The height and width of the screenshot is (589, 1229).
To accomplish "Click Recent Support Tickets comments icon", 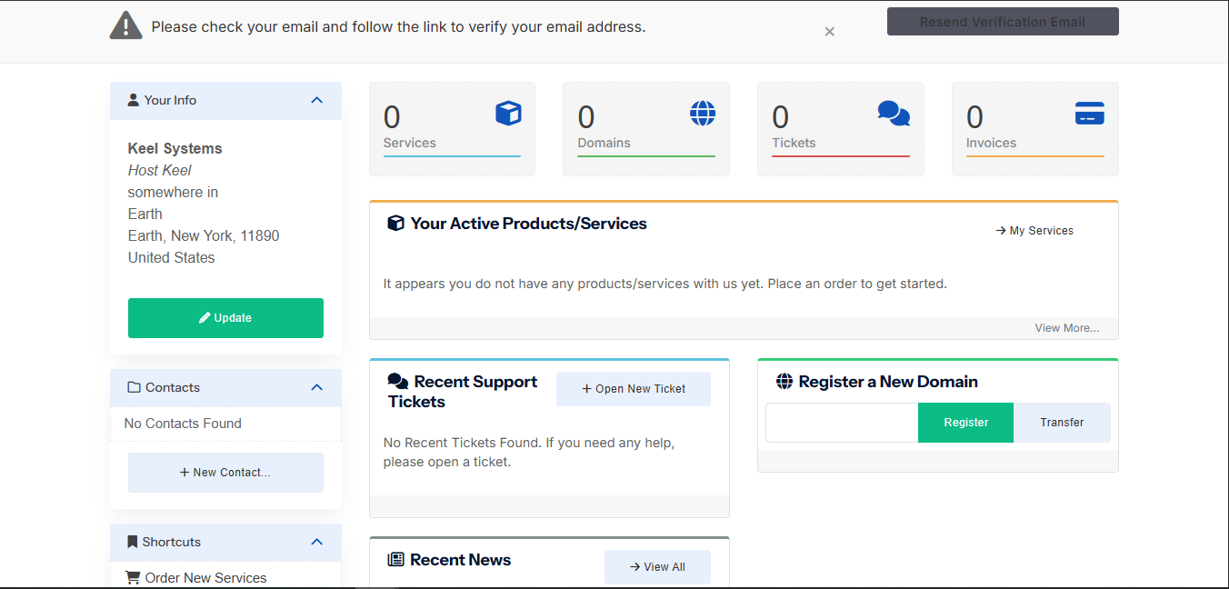I will click(x=397, y=382).
